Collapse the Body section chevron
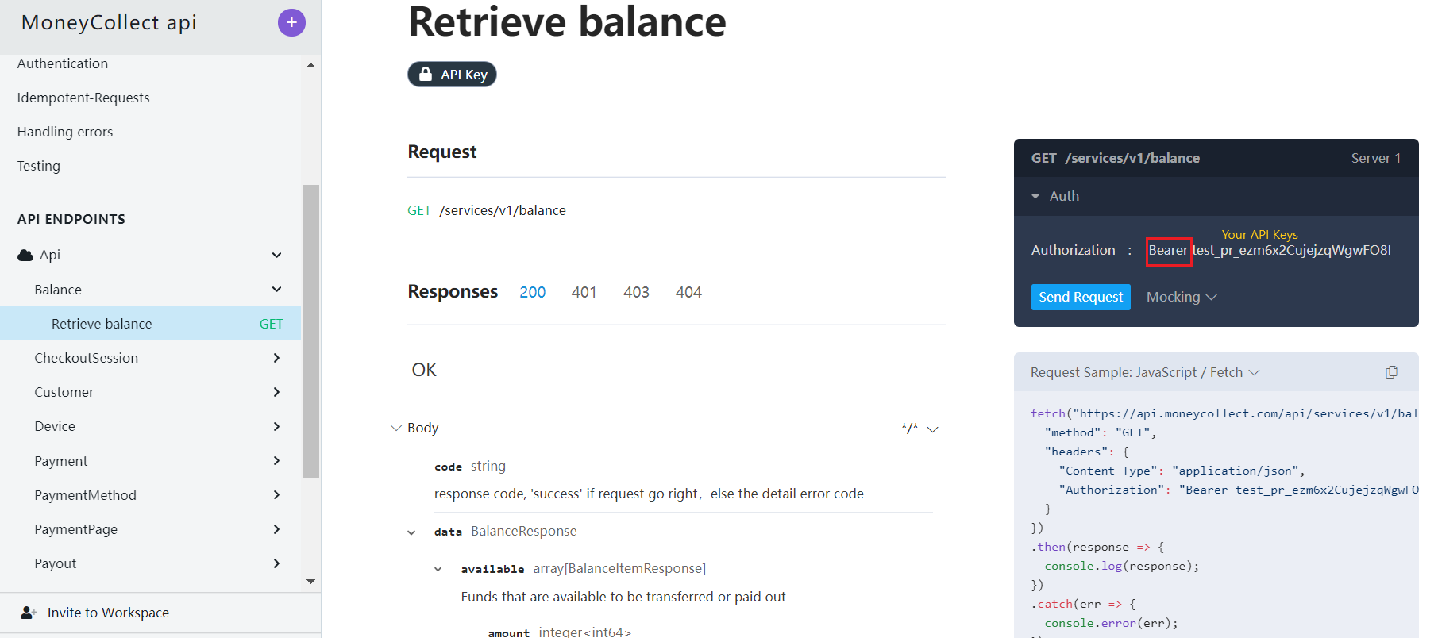This screenshot has width=1438, height=638. pyautogui.click(x=396, y=429)
